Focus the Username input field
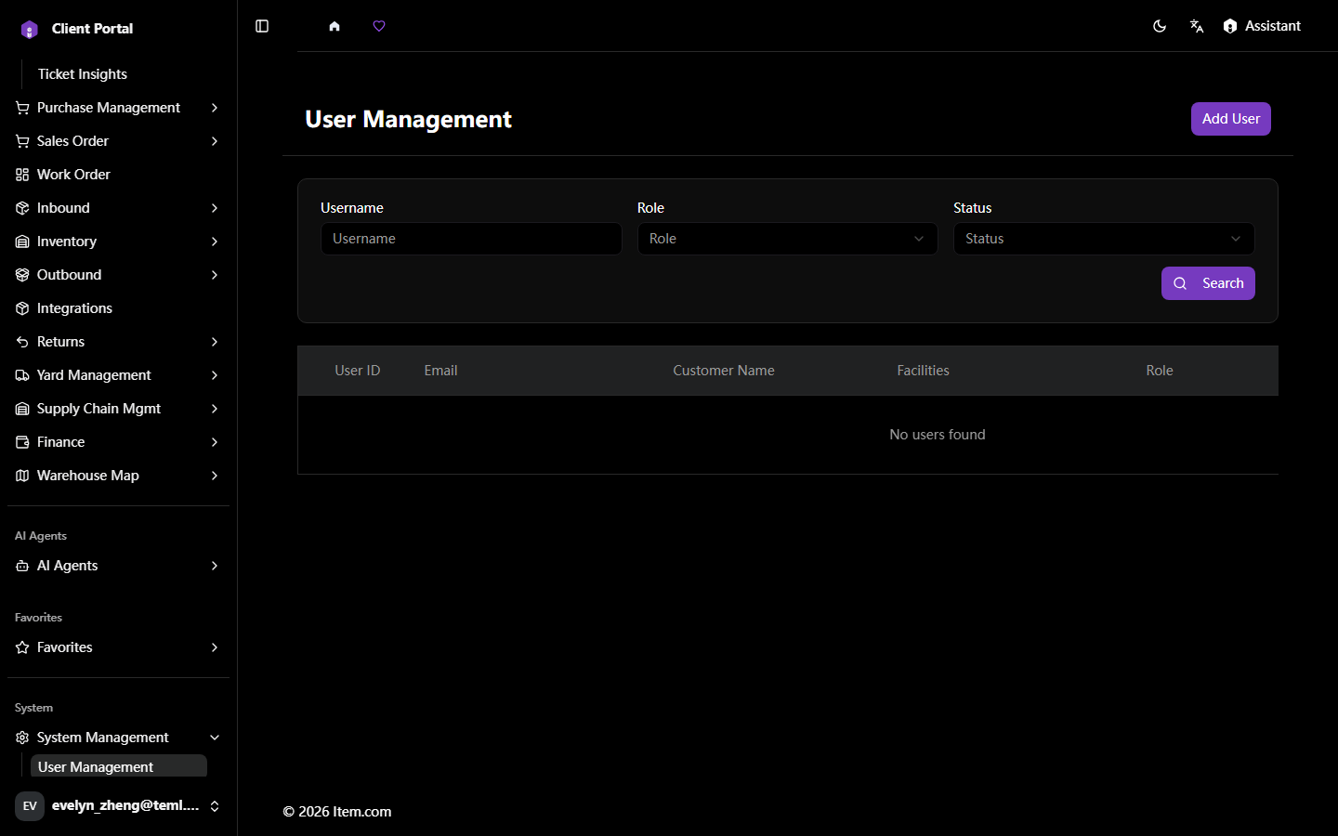 471,239
